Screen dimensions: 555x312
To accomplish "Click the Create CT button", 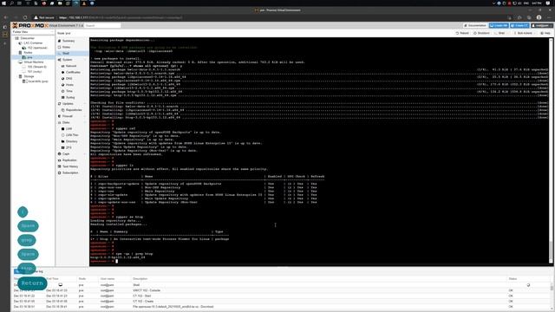I will click(519, 25).
